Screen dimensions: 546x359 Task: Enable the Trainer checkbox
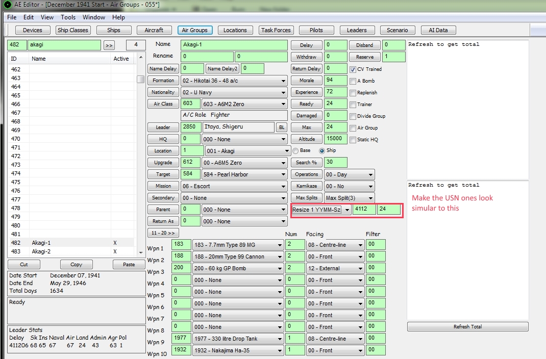click(353, 105)
